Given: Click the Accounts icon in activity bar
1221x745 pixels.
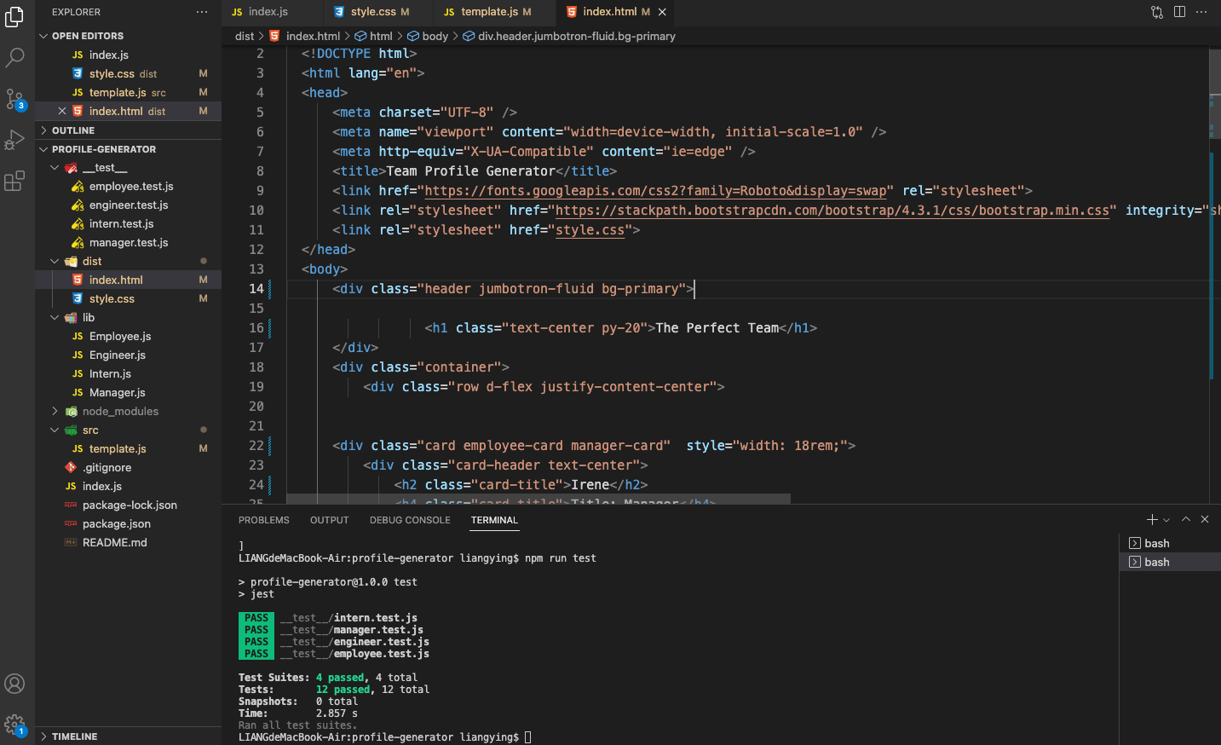Looking at the screenshot, I should tap(14, 683).
